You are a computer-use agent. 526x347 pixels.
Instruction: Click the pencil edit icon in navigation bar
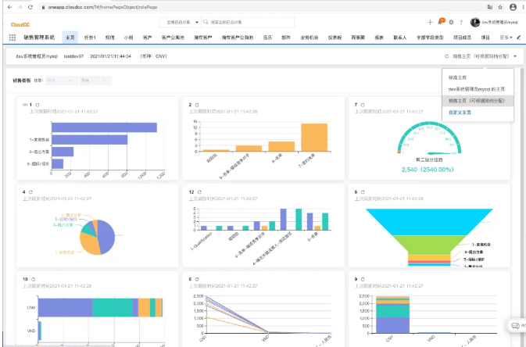pos(518,37)
